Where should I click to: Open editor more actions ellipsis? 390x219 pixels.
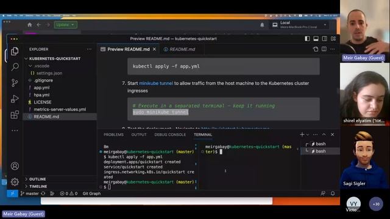(333, 49)
